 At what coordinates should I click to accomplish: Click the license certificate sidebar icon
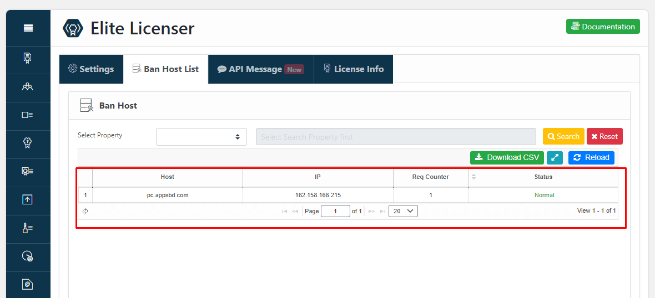[28, 58]
